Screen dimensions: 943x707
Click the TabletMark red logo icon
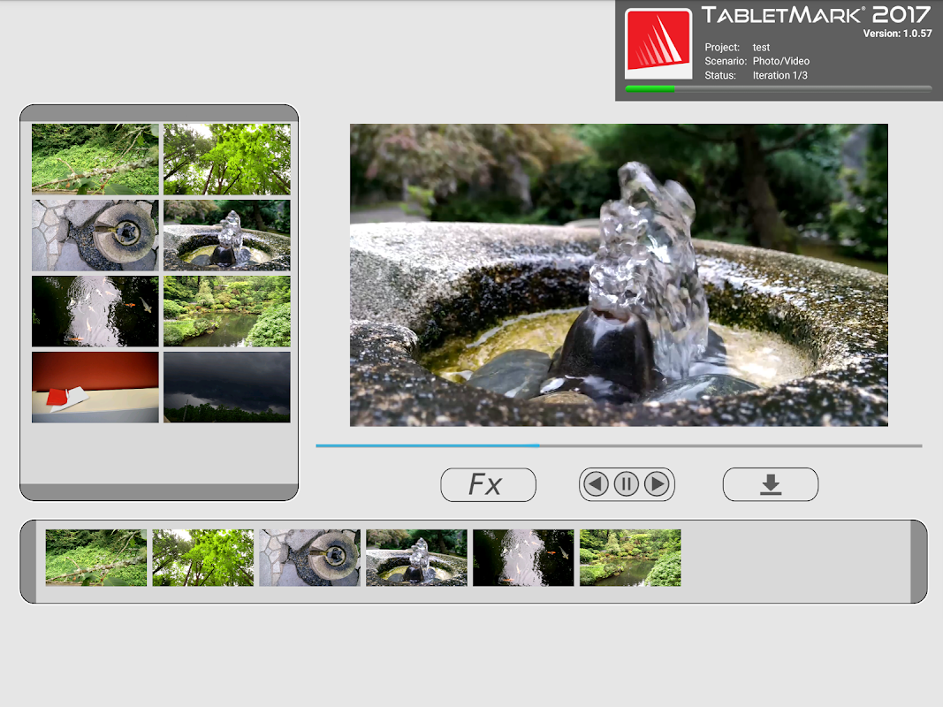(x=658, y=43)
